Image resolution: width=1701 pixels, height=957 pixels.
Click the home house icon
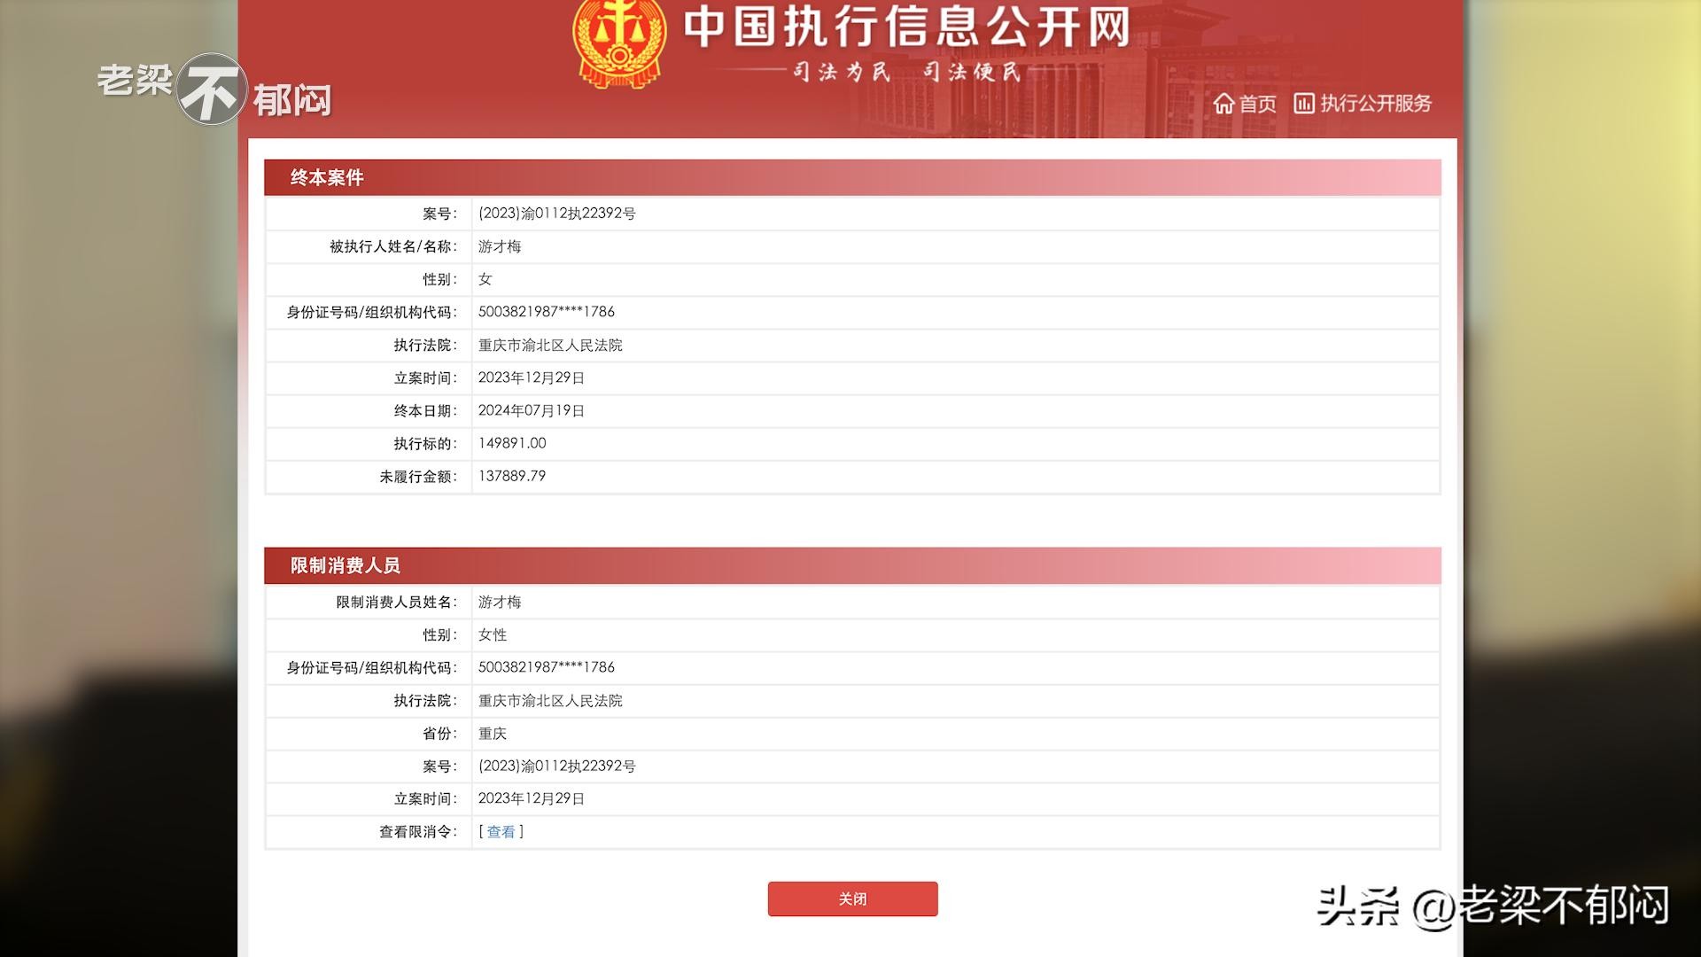pyautogui.click(x=1223, y=104)
